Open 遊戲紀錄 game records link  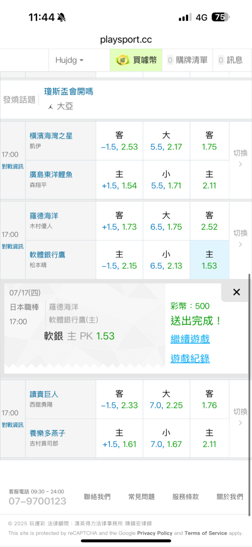(x=190, y=358)
